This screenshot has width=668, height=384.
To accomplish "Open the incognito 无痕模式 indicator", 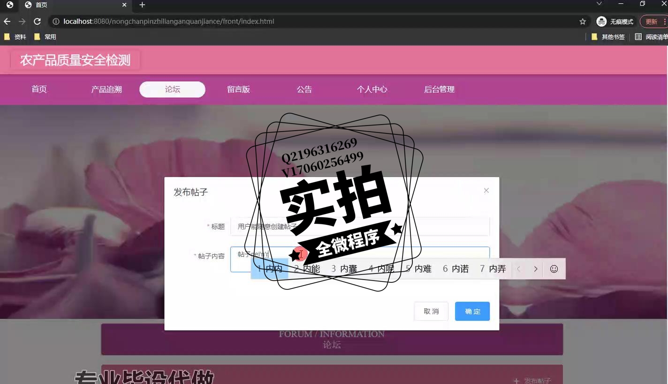I will (615, 22).
